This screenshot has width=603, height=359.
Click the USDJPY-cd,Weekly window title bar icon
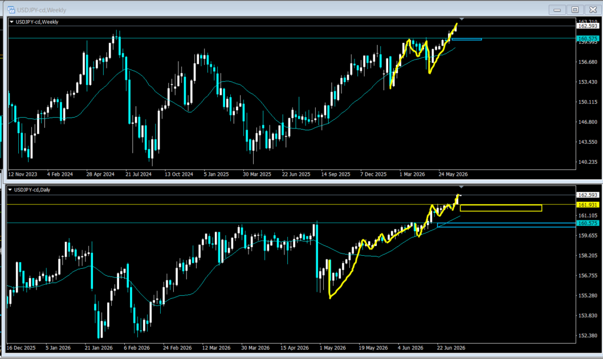coord(11,9)
